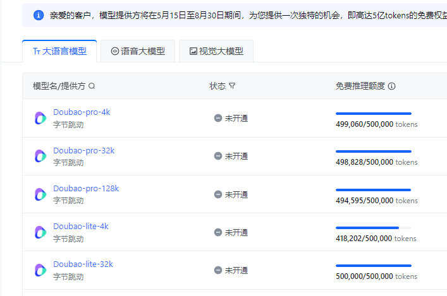The width and height of the screenshot is (447, 296).
Task: Click the 免费推理额度 column header text
Action: coord(360,86)
